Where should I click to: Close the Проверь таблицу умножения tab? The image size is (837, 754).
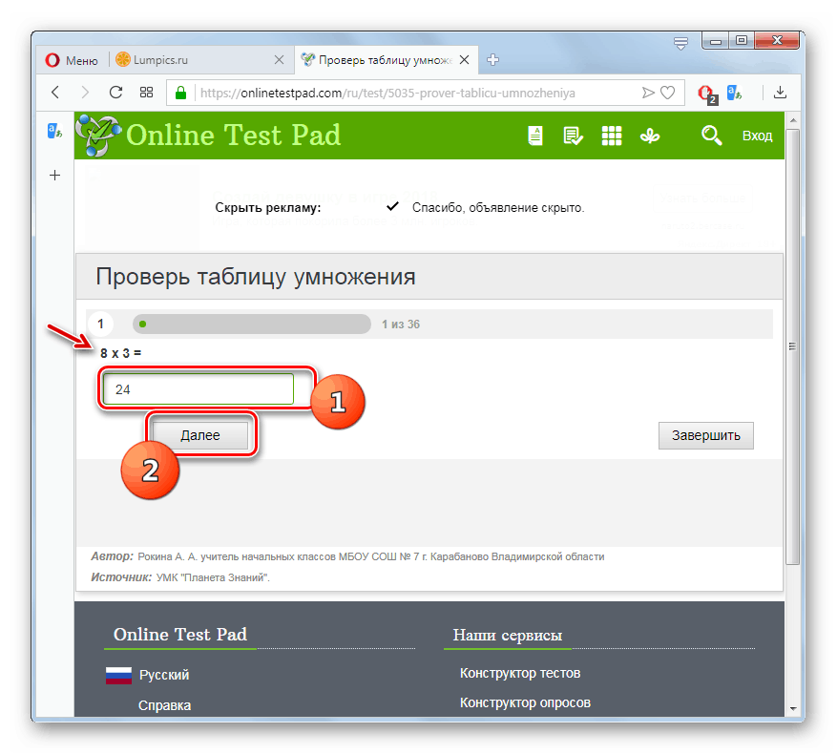[465, 60]
